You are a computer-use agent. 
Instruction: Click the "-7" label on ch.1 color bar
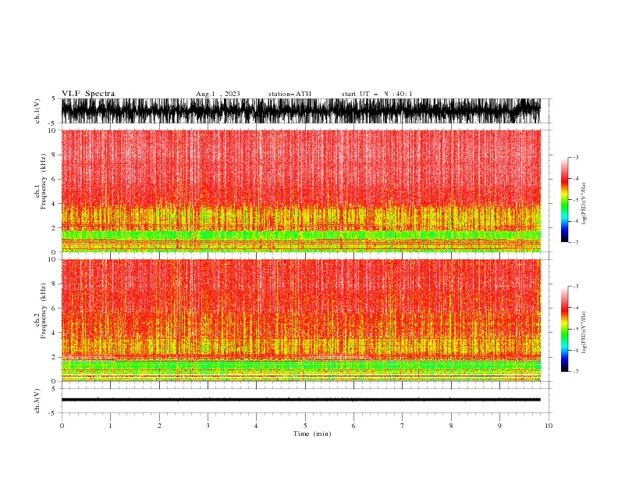[x=576, y=242]
